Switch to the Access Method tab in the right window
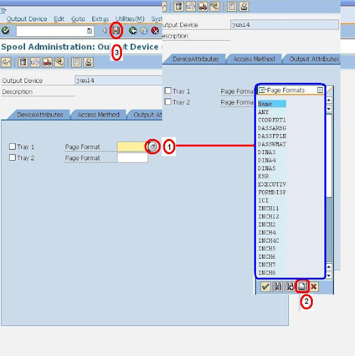The width and height of the screenshot is (355, 356). 254,59
